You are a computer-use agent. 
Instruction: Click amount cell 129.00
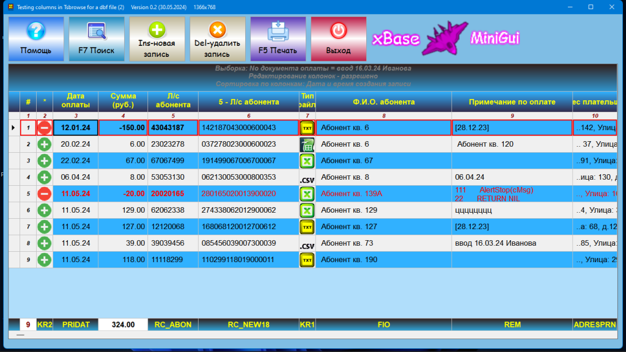[x=123, y=210]
